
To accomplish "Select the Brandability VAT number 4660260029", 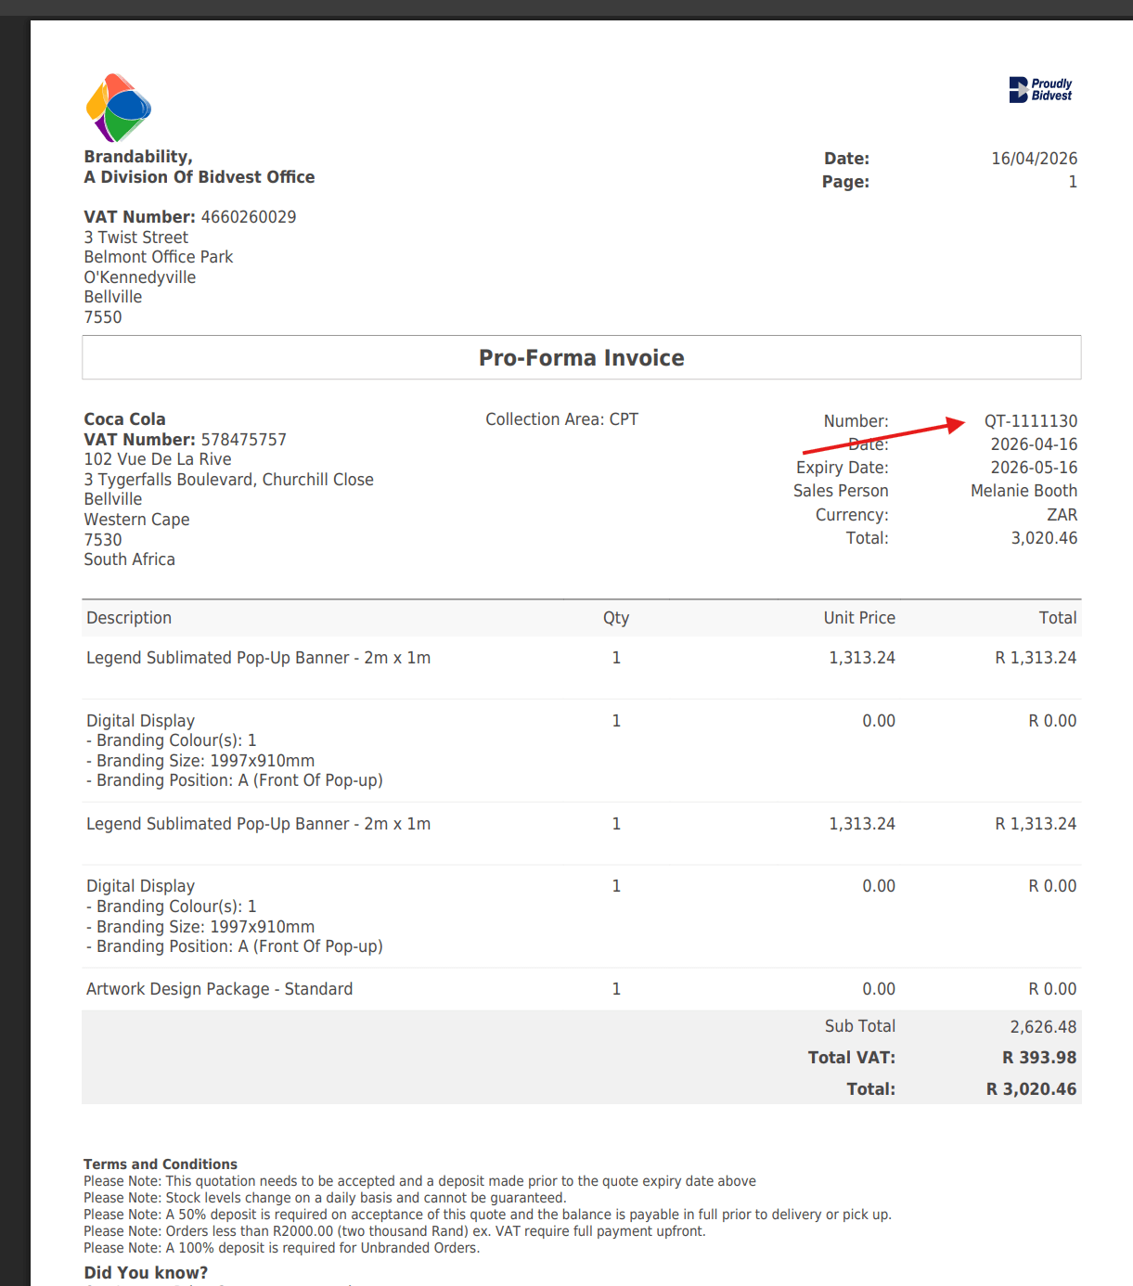I will coord(249,217).
